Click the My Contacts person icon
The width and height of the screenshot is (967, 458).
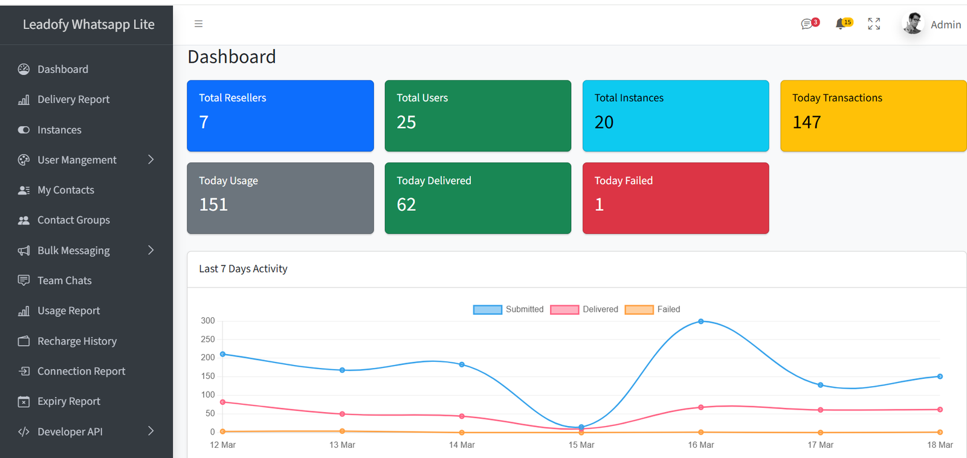[24, 190]
